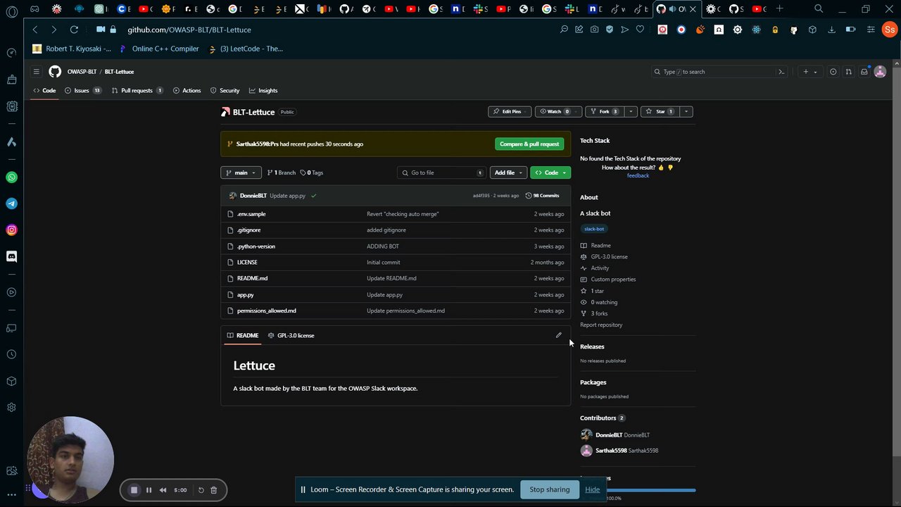Screen dimensions: 901x507
Task: Switch to the Pull requests tab
Action: pos(137,90)
